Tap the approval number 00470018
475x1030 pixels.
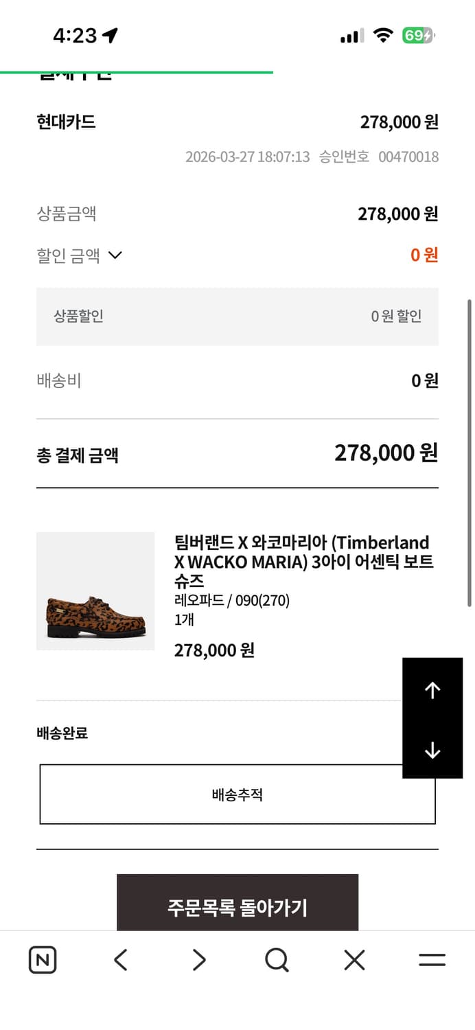tap(408, 157)
